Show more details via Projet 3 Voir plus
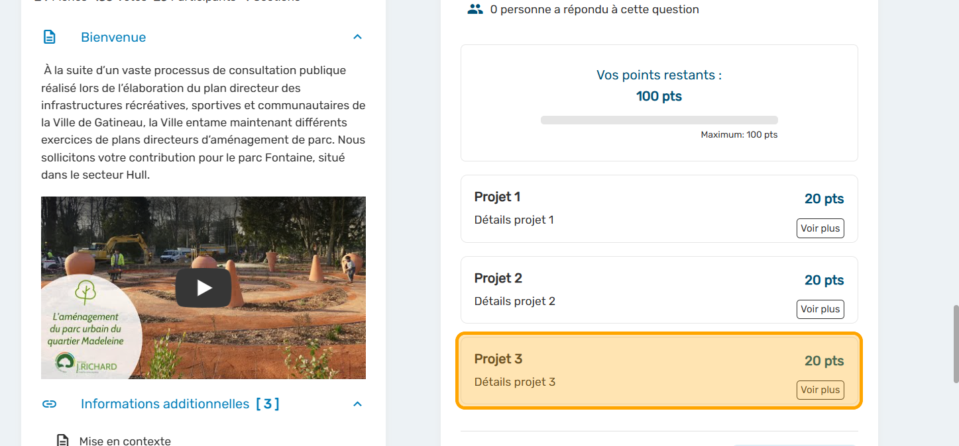Viewport: 959px width, 446px height. click(x=820, y=390)
